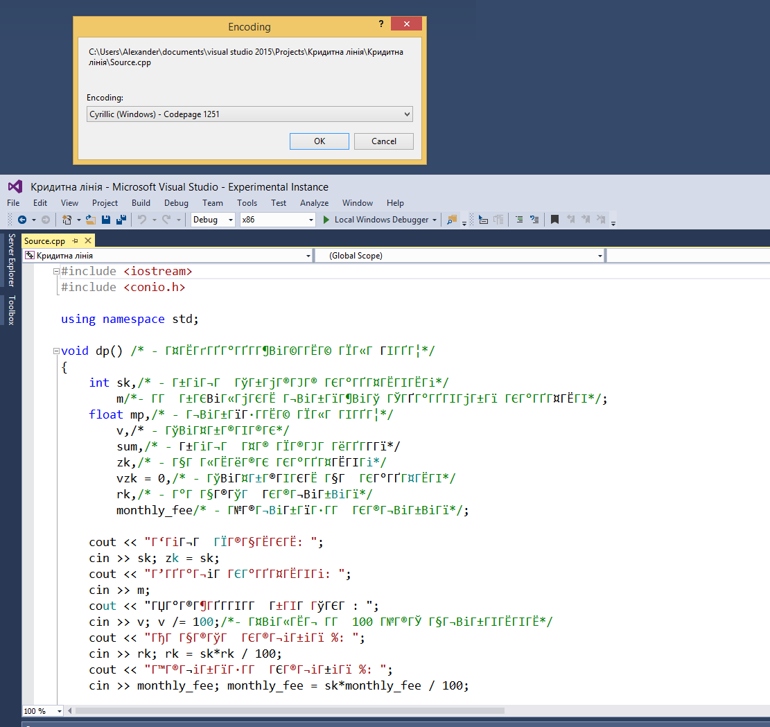The width and height of the screenshot is (770, 727).
Task: Click the New Project toolbar icon
Action: [x=67, y=220]
